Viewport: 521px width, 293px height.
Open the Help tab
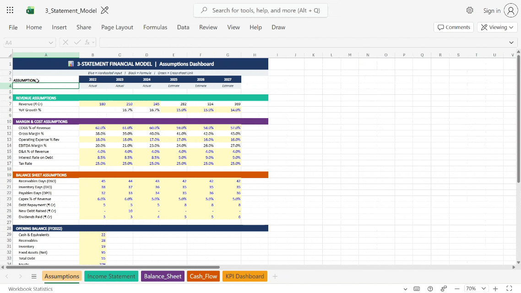[x=255, y=27]
